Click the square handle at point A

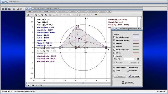point(60,48)
